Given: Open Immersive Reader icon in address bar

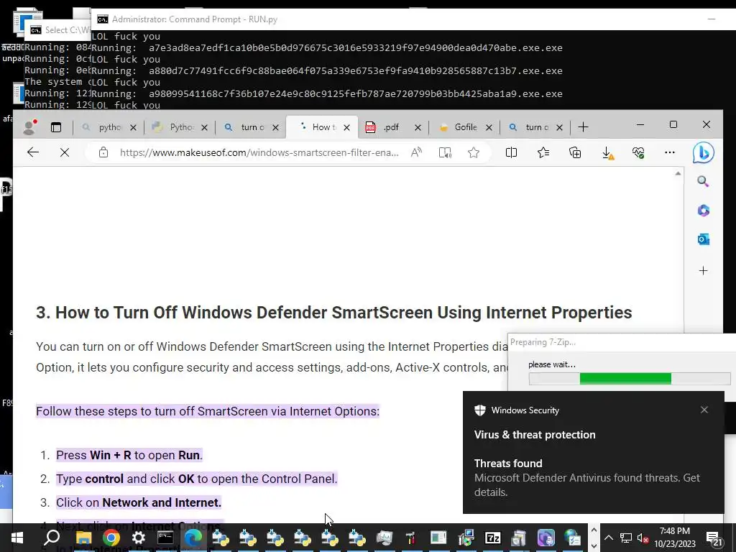Looking at the screenshot, I should coord(445,152).
